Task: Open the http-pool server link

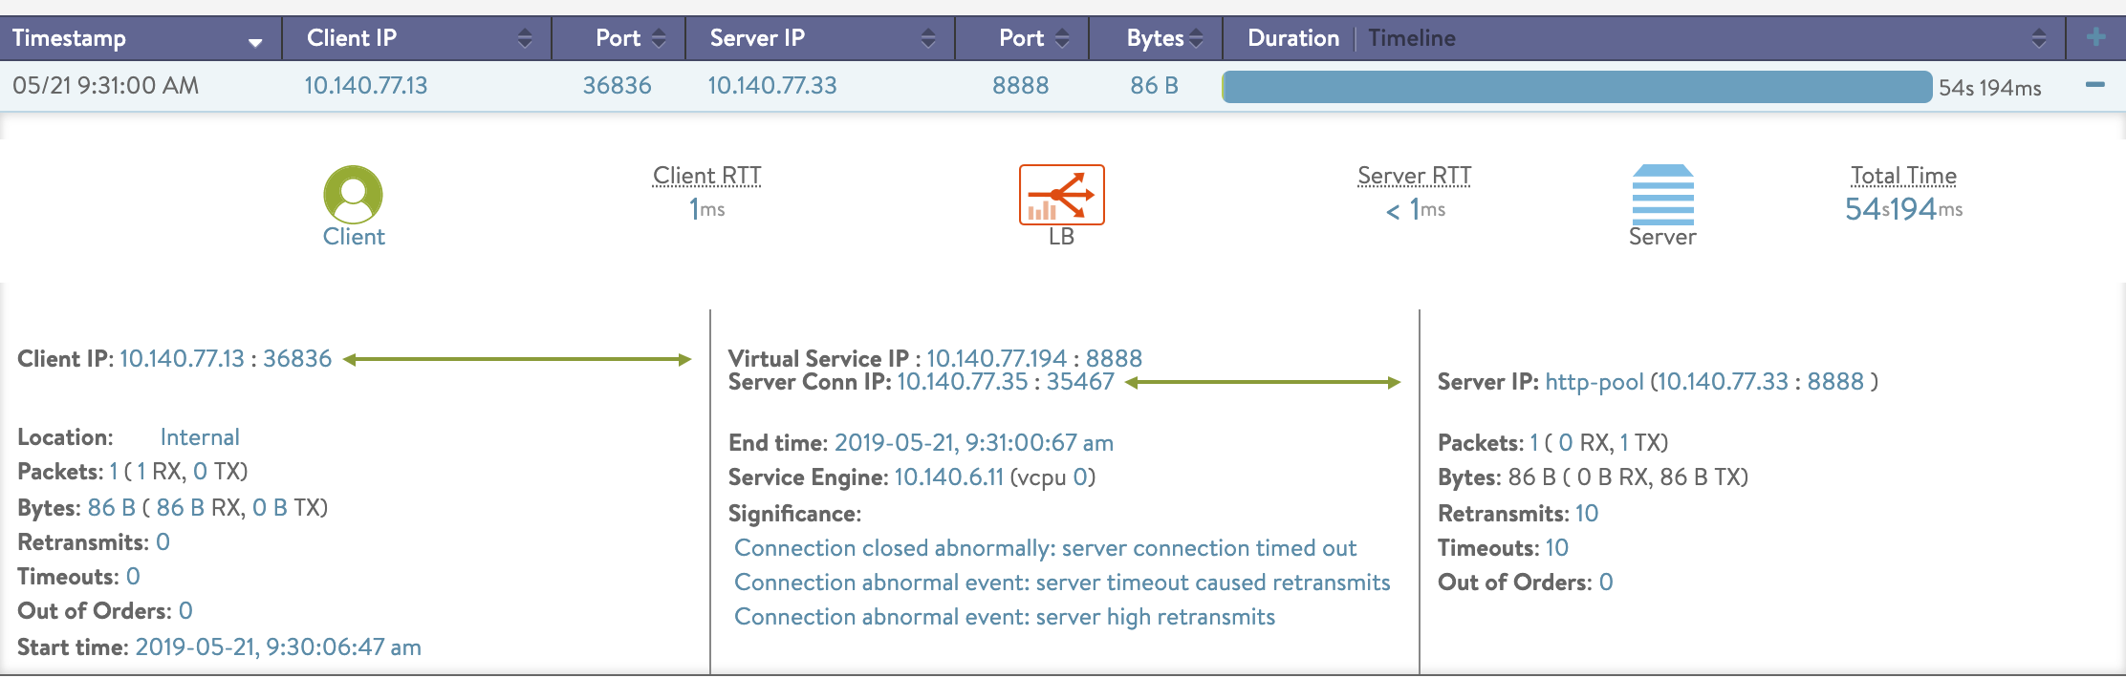Action: point(1594,382)
